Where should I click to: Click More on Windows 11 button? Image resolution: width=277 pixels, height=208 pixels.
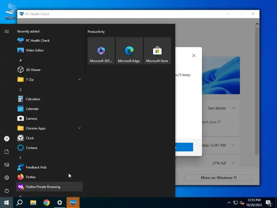pyautogui.click(x=219, y=178)
